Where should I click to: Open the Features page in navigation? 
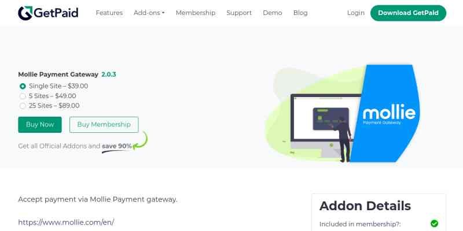point(109,13)
